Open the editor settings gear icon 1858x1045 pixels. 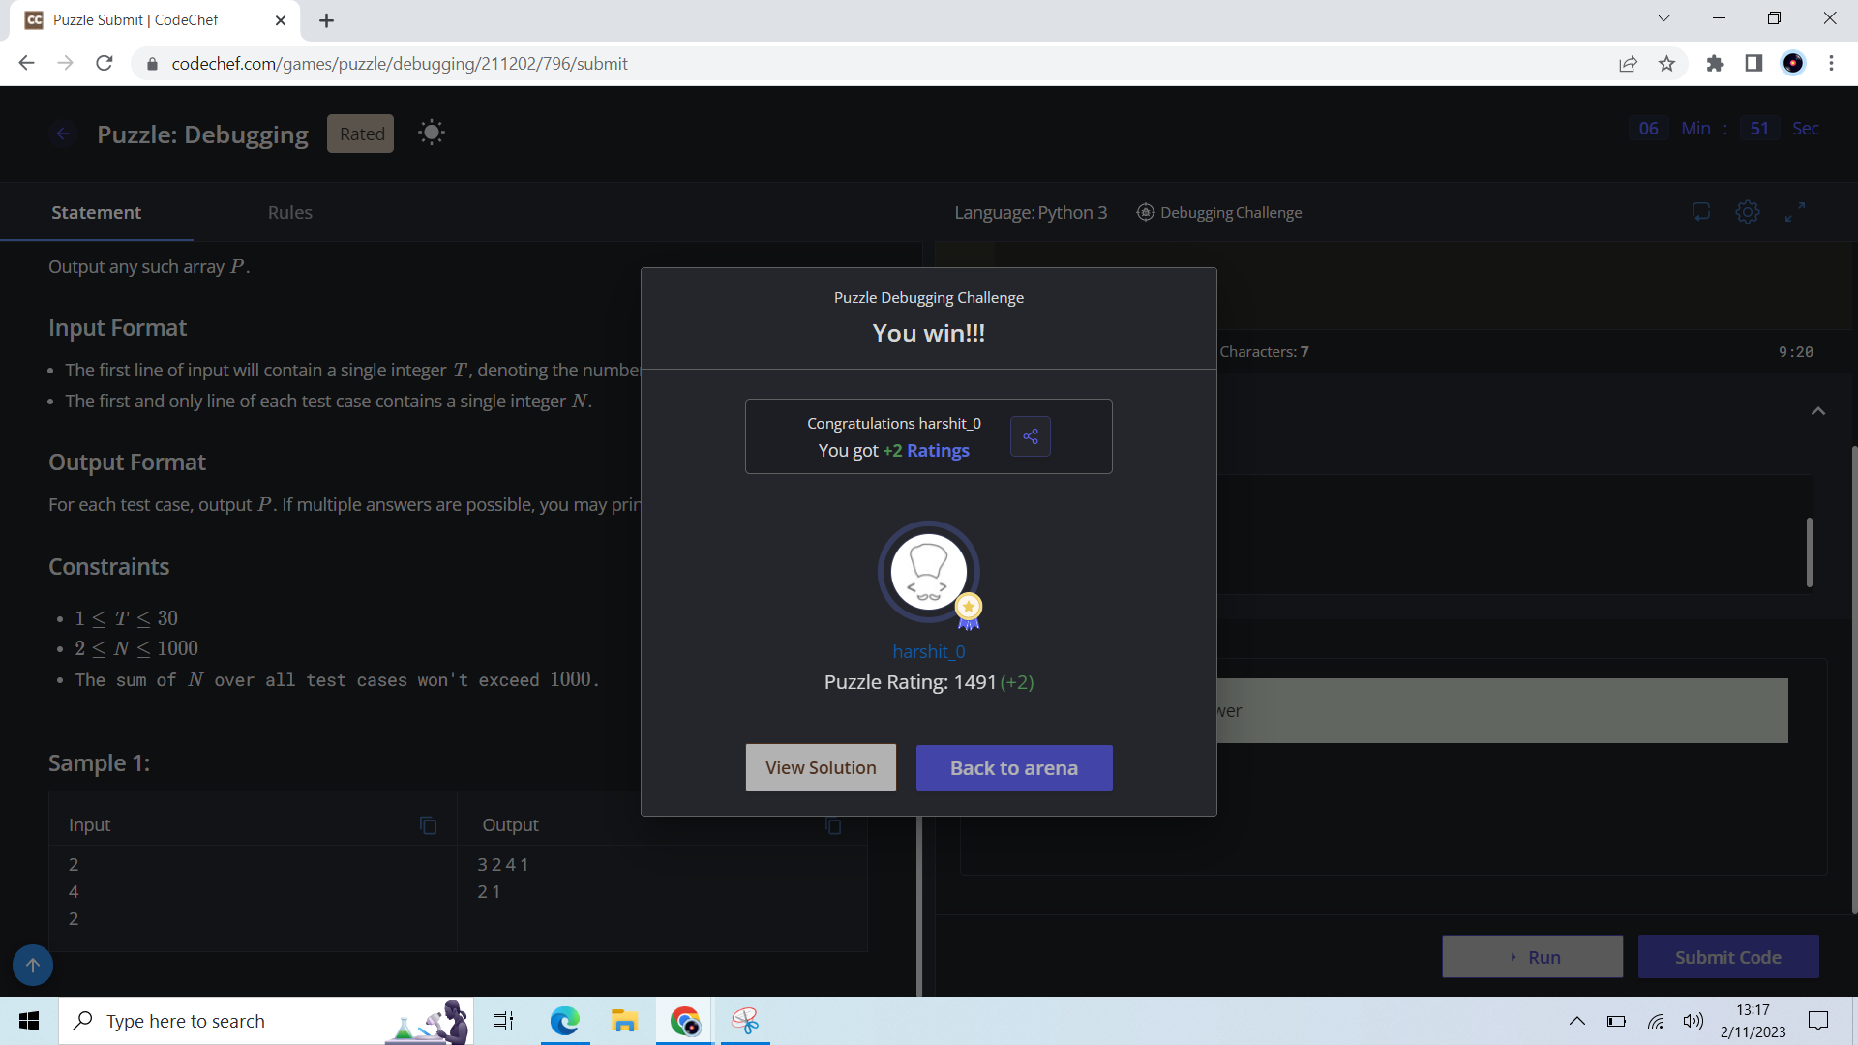point(1747,212)
